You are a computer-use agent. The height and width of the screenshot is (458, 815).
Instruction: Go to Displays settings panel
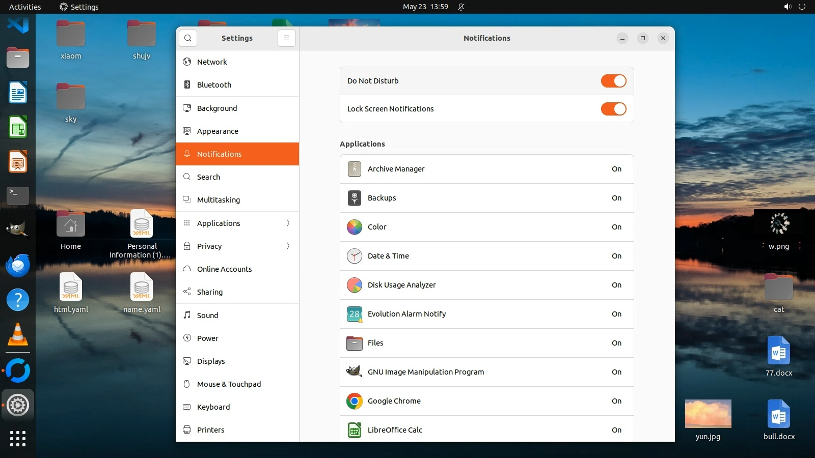pos(211,361)
